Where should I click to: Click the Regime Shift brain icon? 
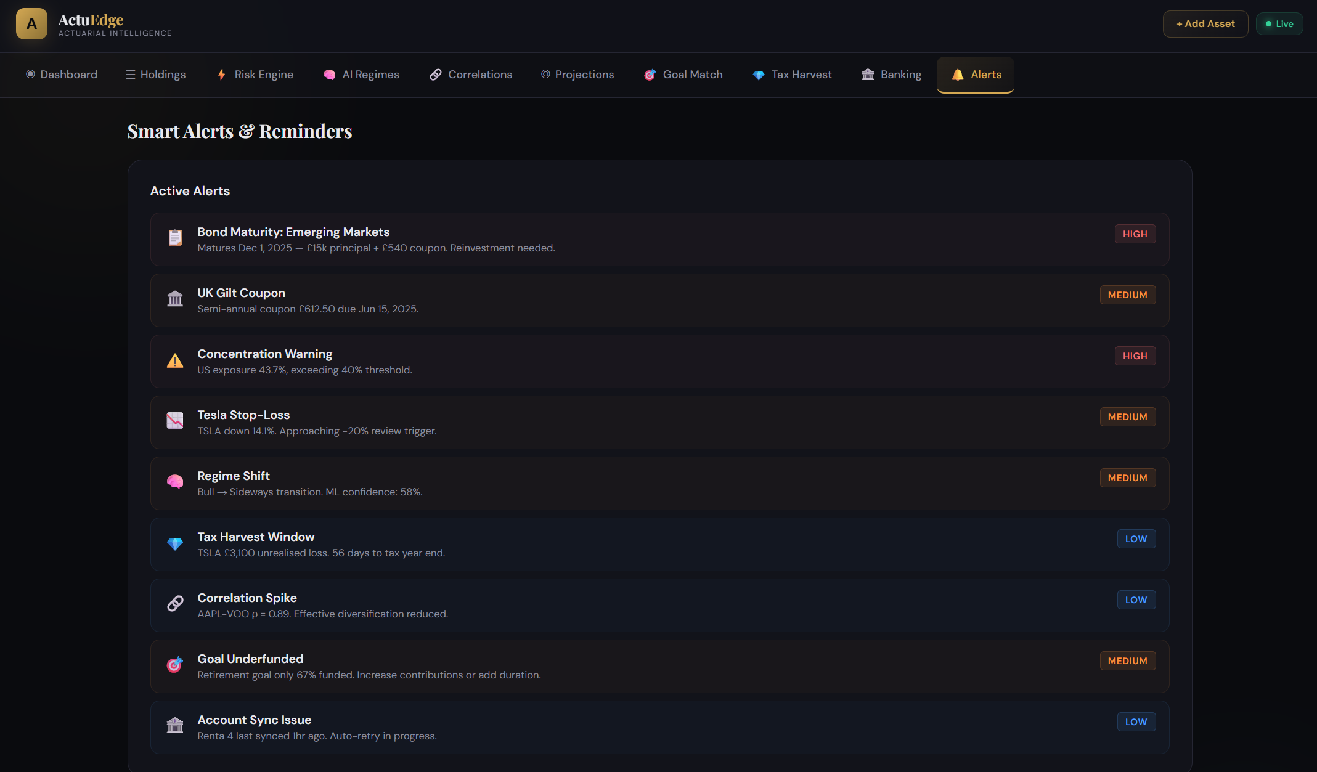coord(175,482)
